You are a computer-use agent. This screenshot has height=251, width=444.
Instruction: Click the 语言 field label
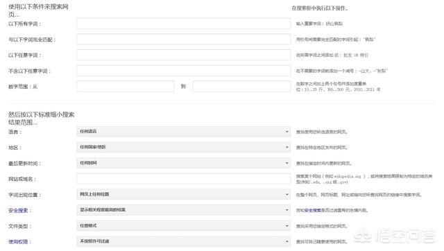pyautogui.click(x=15, y=132)
